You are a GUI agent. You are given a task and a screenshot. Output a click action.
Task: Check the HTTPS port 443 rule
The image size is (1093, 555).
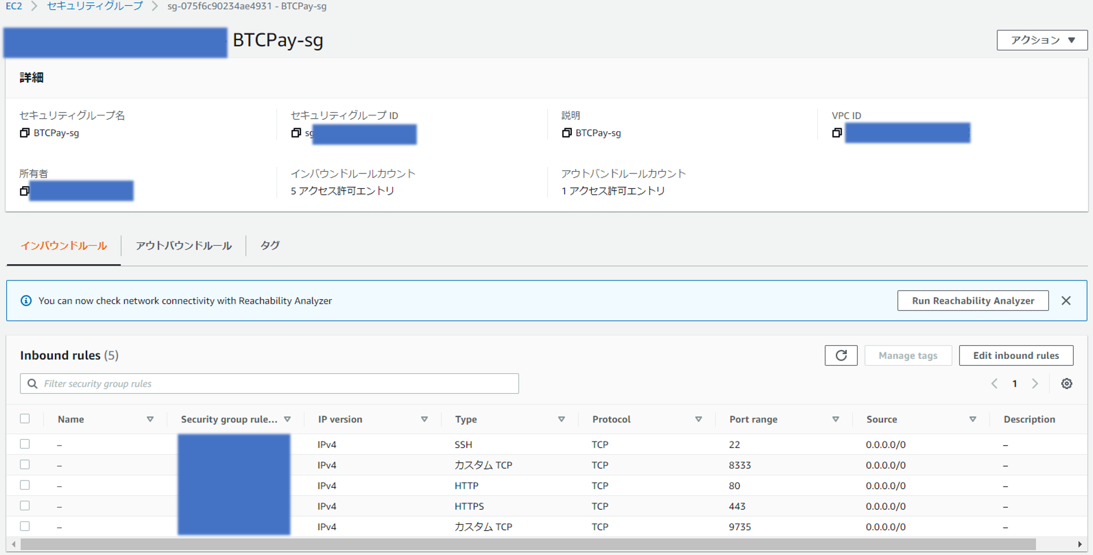click(25, 505)
